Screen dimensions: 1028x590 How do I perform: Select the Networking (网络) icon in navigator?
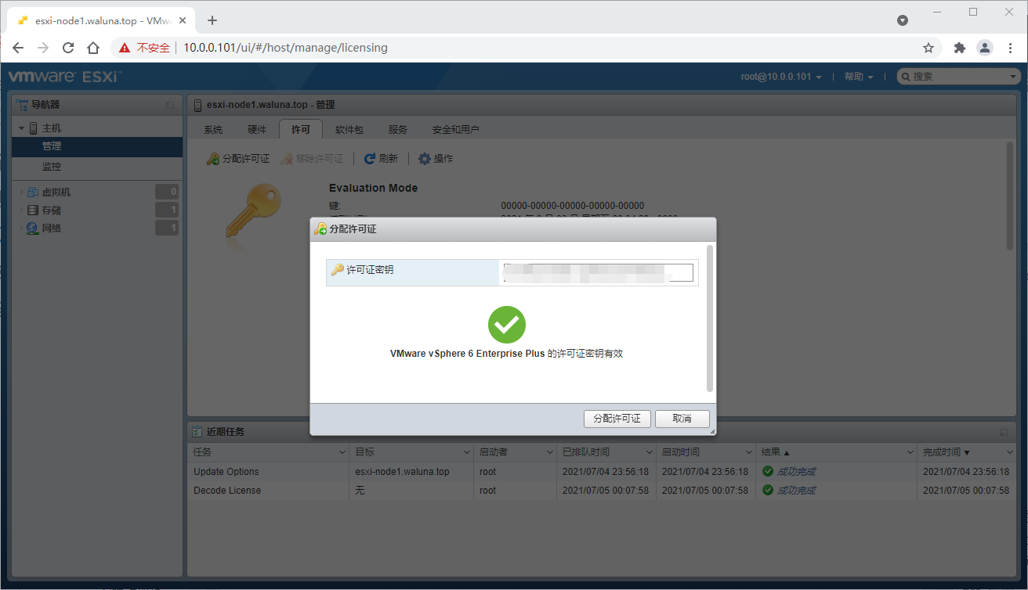click(33, 228)
